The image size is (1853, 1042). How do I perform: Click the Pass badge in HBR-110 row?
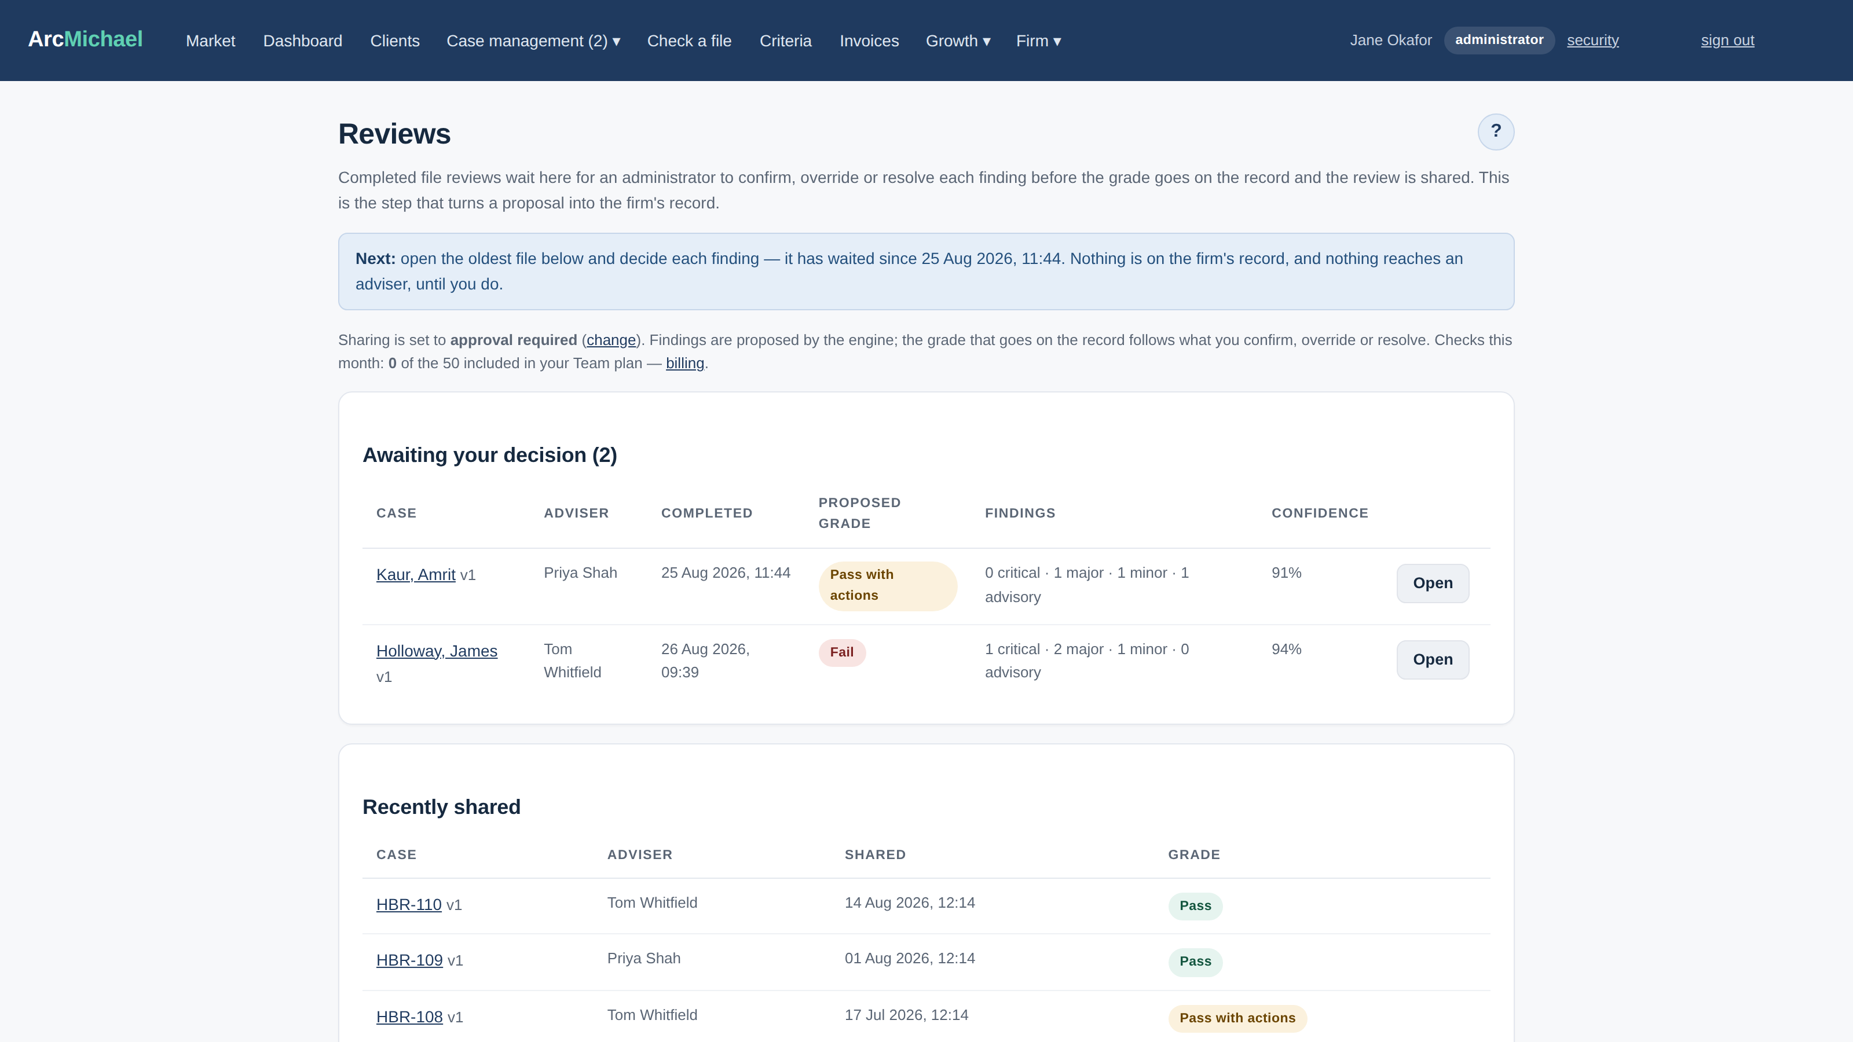tap(1195, 906)
